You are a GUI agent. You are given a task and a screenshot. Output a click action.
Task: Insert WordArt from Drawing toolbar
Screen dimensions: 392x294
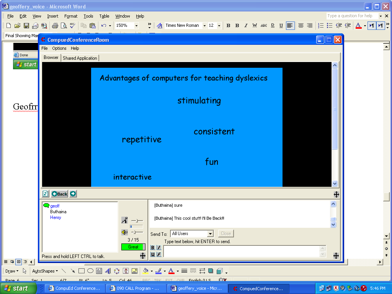[108, 271]
